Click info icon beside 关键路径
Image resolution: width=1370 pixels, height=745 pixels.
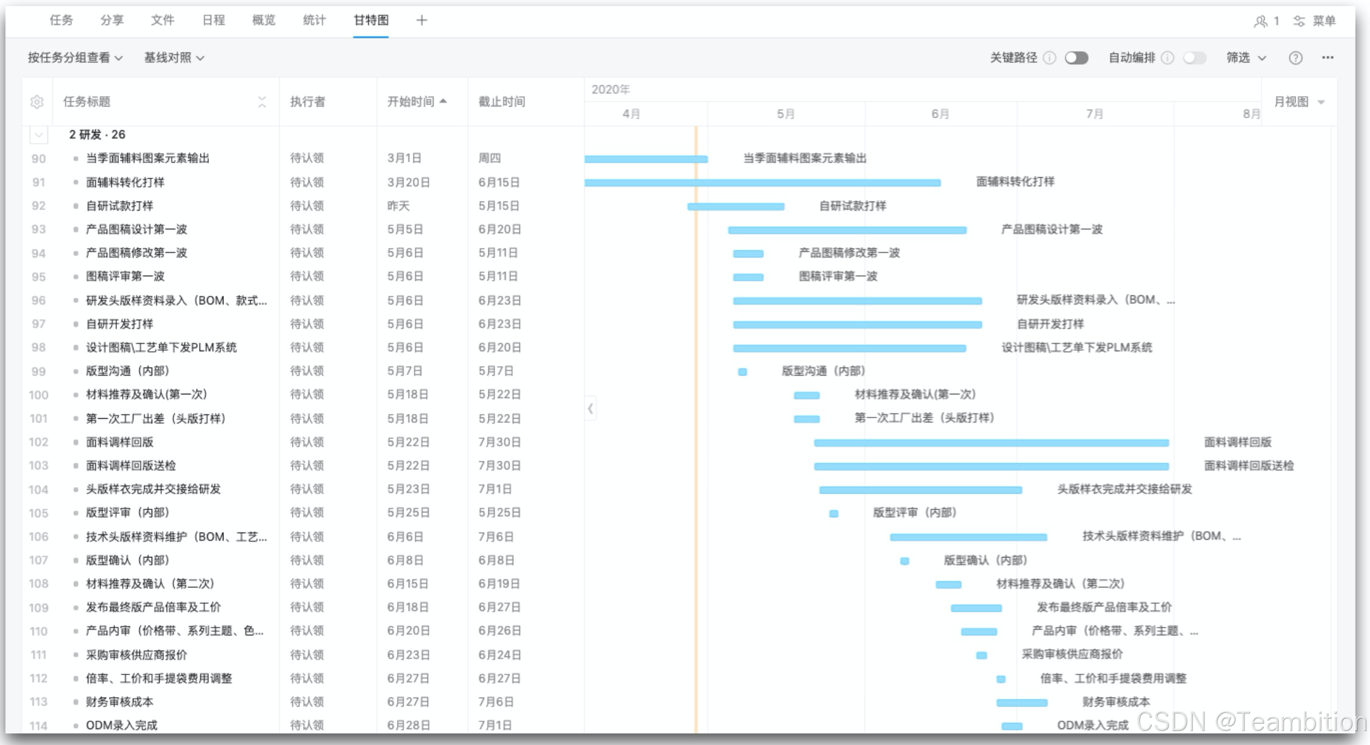[1049, 58]
